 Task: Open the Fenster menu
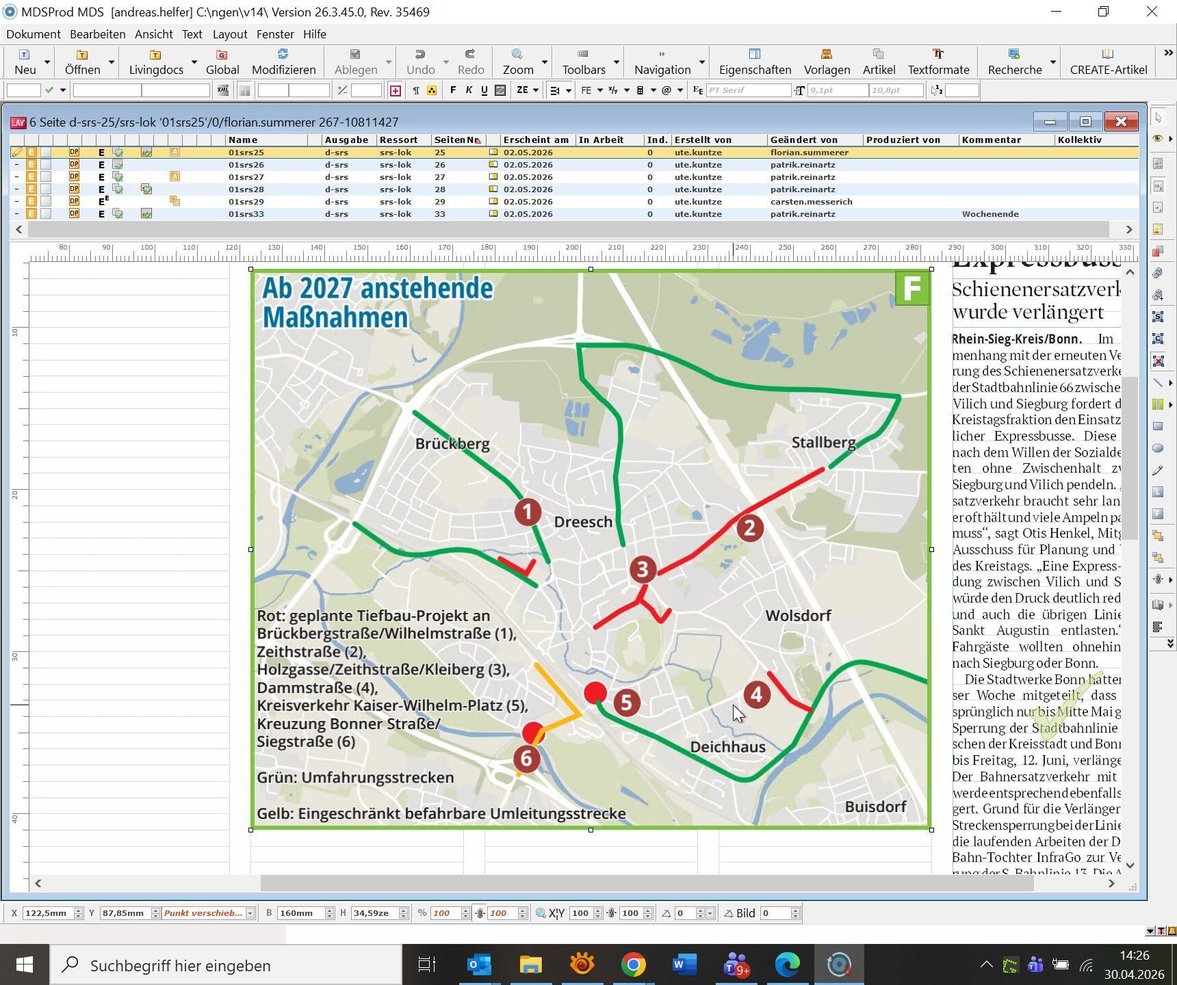(x=275, y=34)
